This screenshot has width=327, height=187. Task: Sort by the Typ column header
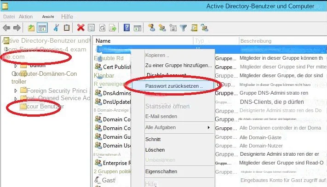pyautogui.click(x=199, y=41)
